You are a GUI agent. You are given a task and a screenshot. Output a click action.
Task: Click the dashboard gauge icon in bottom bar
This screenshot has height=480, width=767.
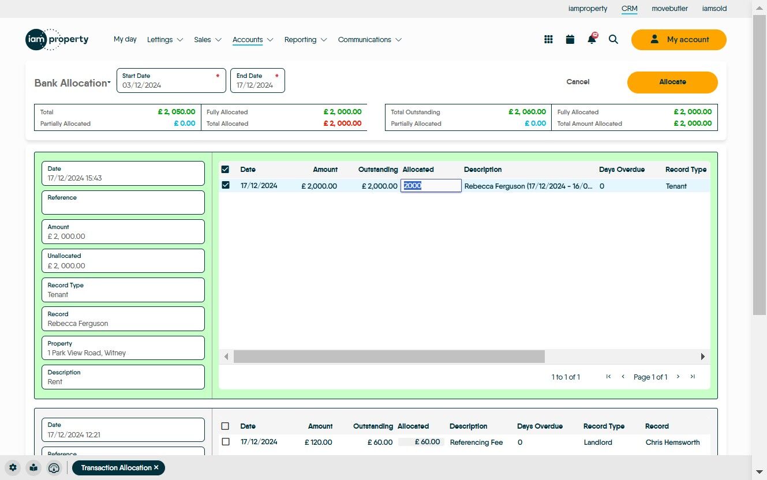(x=54, y=468)
